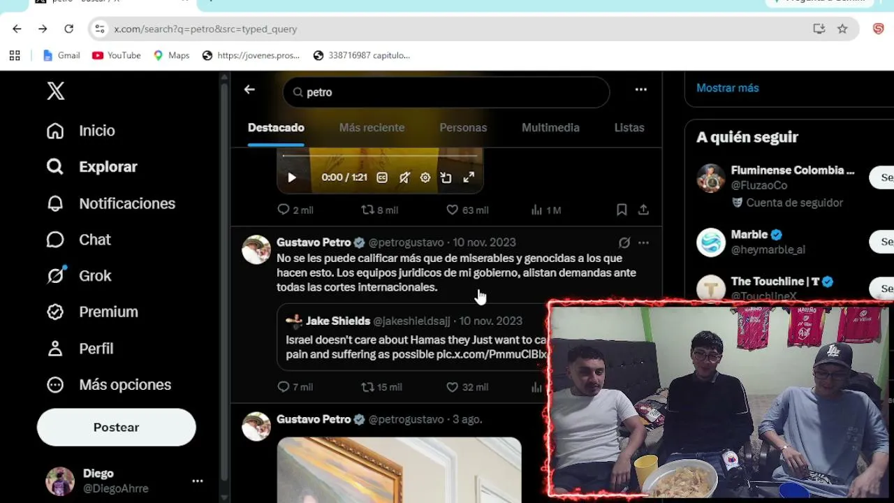Open Premium in the sidebar

[x=91, y=312]
